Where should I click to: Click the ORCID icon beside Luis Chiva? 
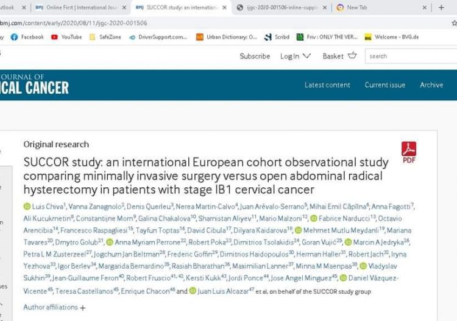point(27,207)
